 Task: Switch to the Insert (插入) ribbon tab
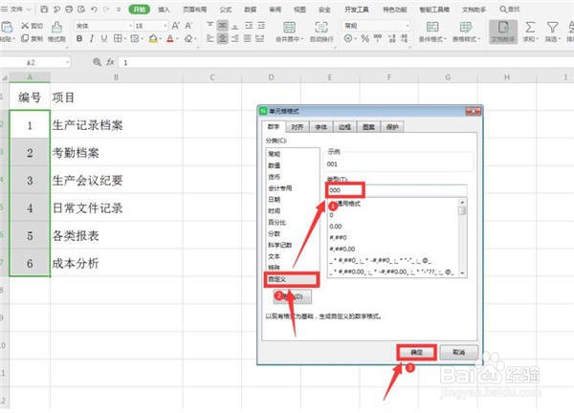pyautogui.click(x=164, y=10)
